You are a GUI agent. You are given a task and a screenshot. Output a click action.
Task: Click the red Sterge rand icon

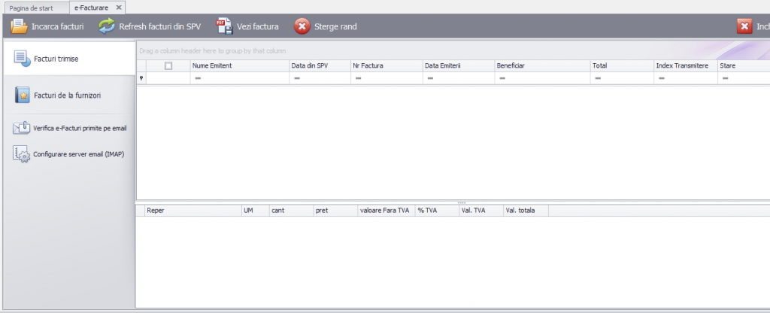(x=302, y=26)
